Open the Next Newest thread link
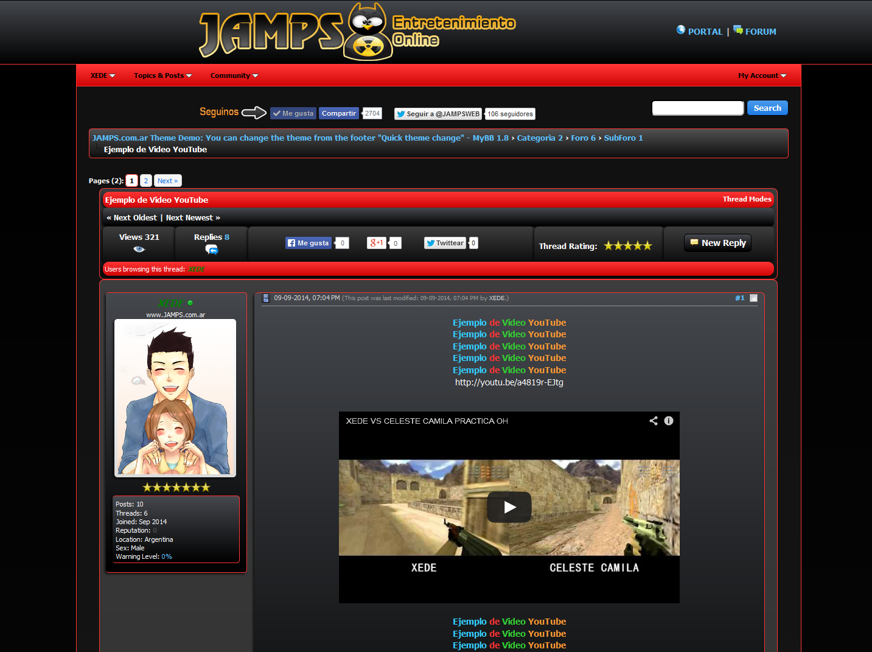Image resolution: width=872 pixels, height=652 pixels. (189, 218)
